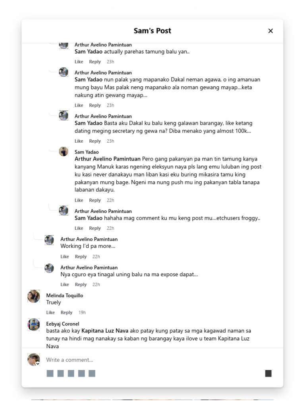Open the profile switcher arrow on your avatar

(38, 364)
